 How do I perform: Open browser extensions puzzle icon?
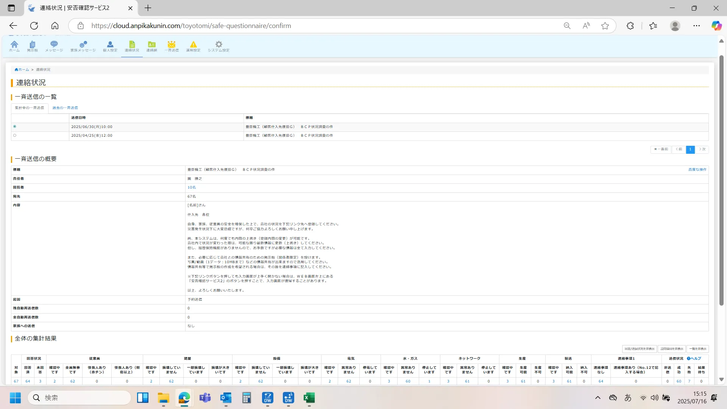tap(630, 26)
